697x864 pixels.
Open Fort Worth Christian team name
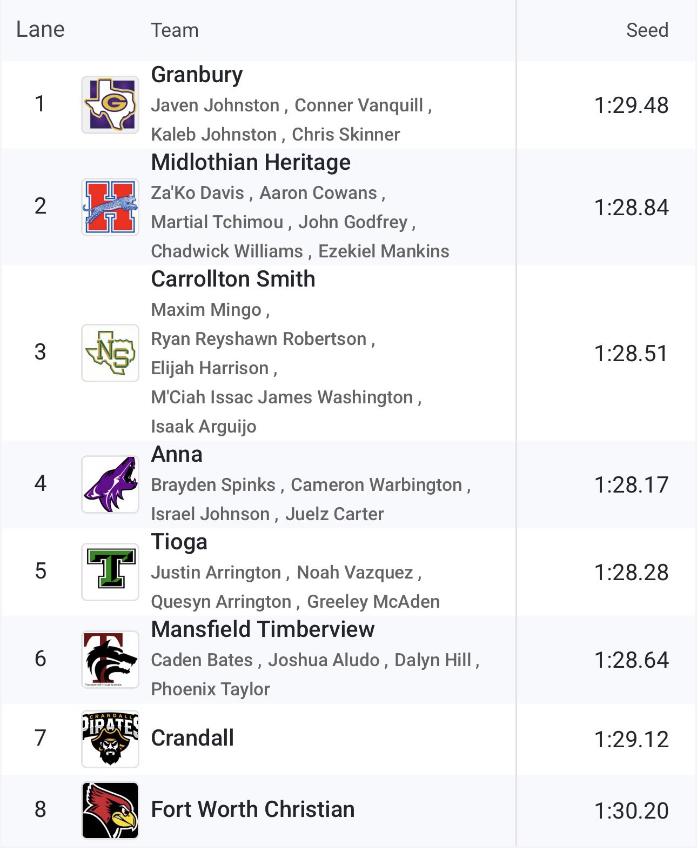[253, 809]
